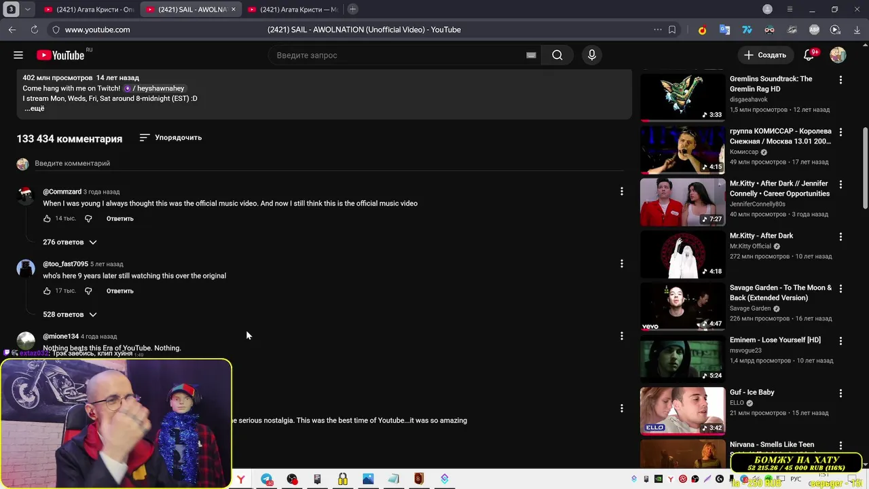869x489 pixels.
Task: Open options for Mr.Kitty - After Dark video
Action: 840,237
